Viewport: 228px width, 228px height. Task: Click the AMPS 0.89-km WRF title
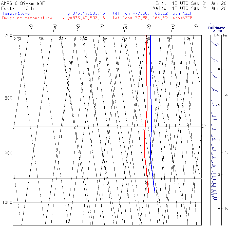click(x=23, y=3)
